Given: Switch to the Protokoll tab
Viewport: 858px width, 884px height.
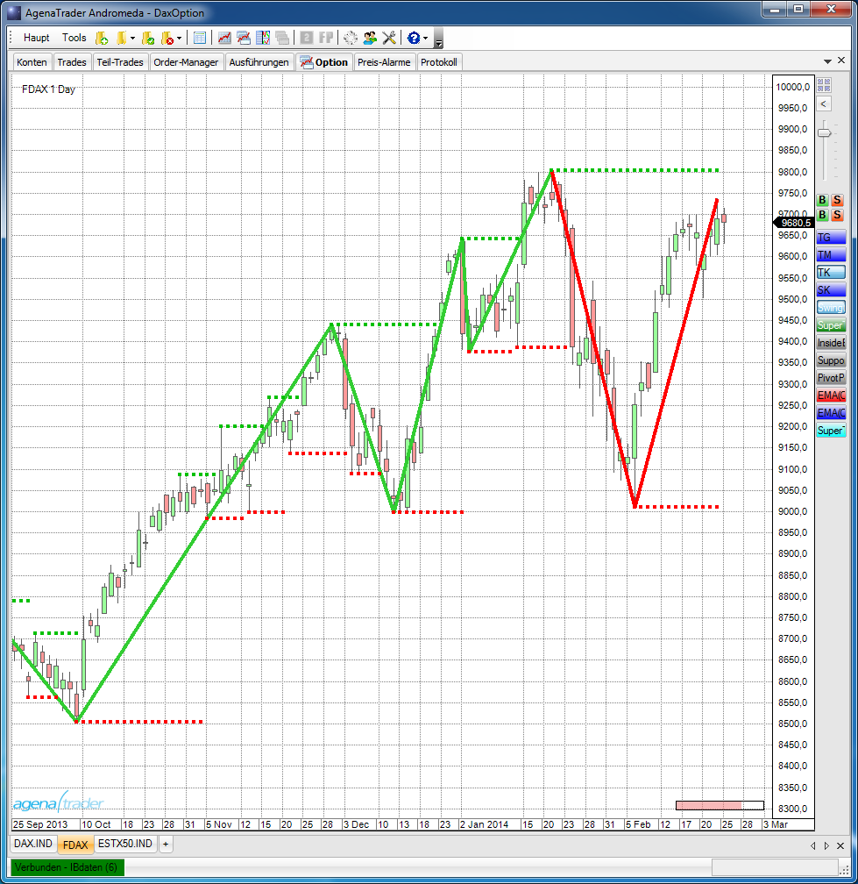Looking at the screenshot, I should [438, 61].
